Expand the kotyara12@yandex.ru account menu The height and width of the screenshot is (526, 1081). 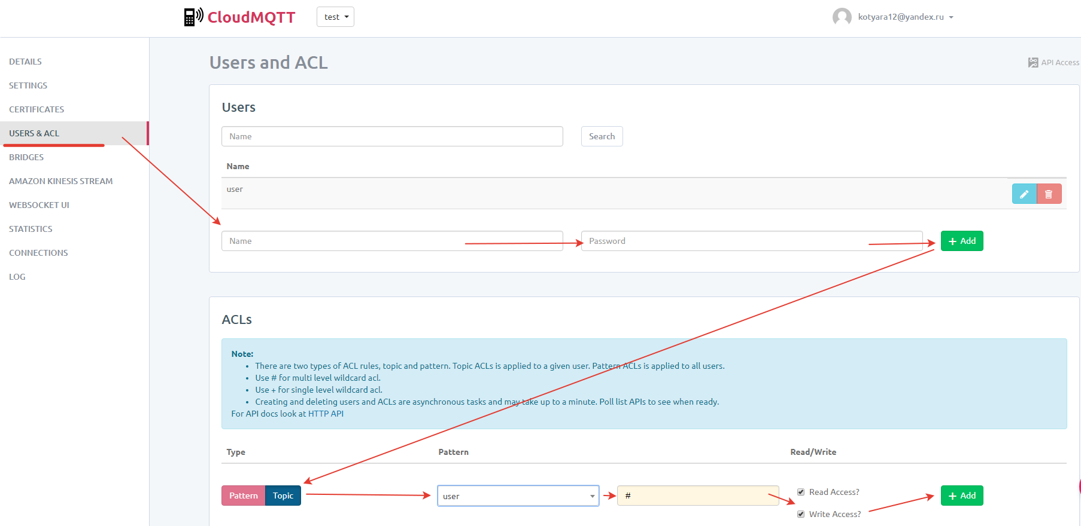coord(905,17)
